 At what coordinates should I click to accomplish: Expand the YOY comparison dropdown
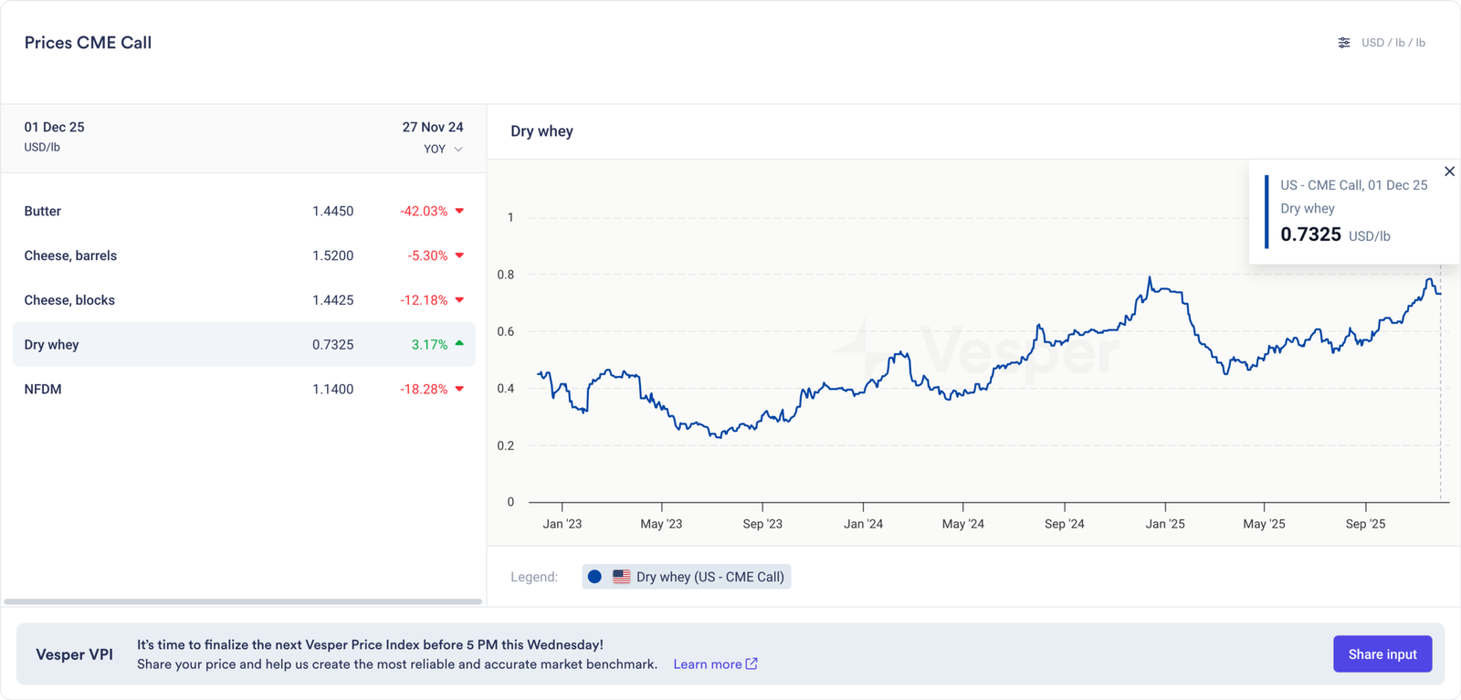[444, 149]
